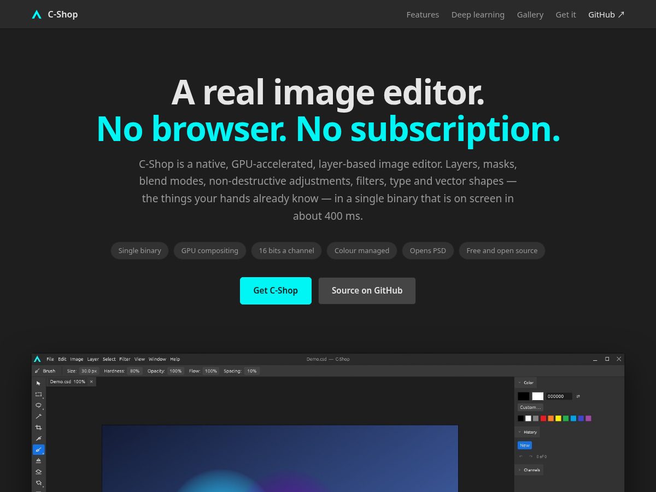The image size is (656, 492).
Task: Open the Window menu
Action: coord(157,359)
